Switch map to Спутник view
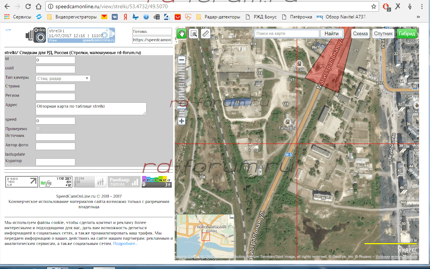Image resolution: width=430 pixels, height=269 pixels. (x=383, y=34)
